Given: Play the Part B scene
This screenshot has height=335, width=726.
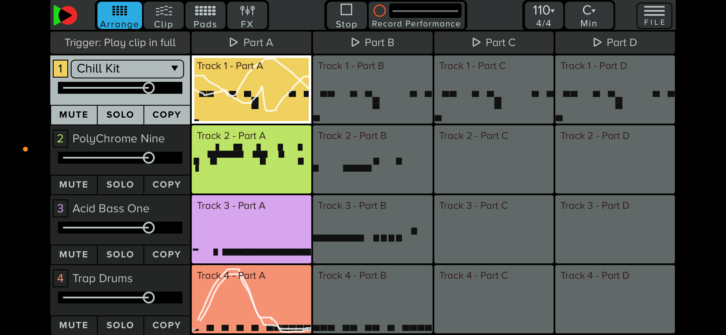Looking at the screenshot, I should 373,43.
